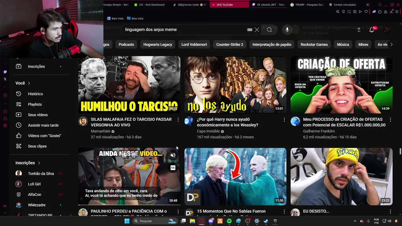Click the browser tab search magnifier icon
The height and width of the screenshot is (226, 402).
pos(380,5)
